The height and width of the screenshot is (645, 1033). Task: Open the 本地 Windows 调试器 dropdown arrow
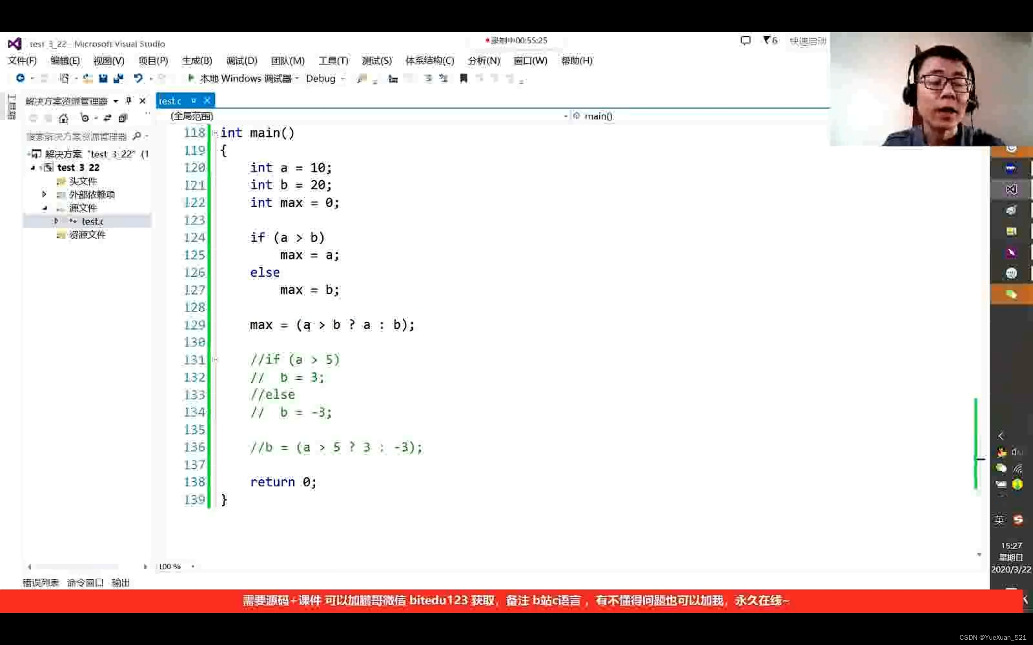click(x=297, y=79)
